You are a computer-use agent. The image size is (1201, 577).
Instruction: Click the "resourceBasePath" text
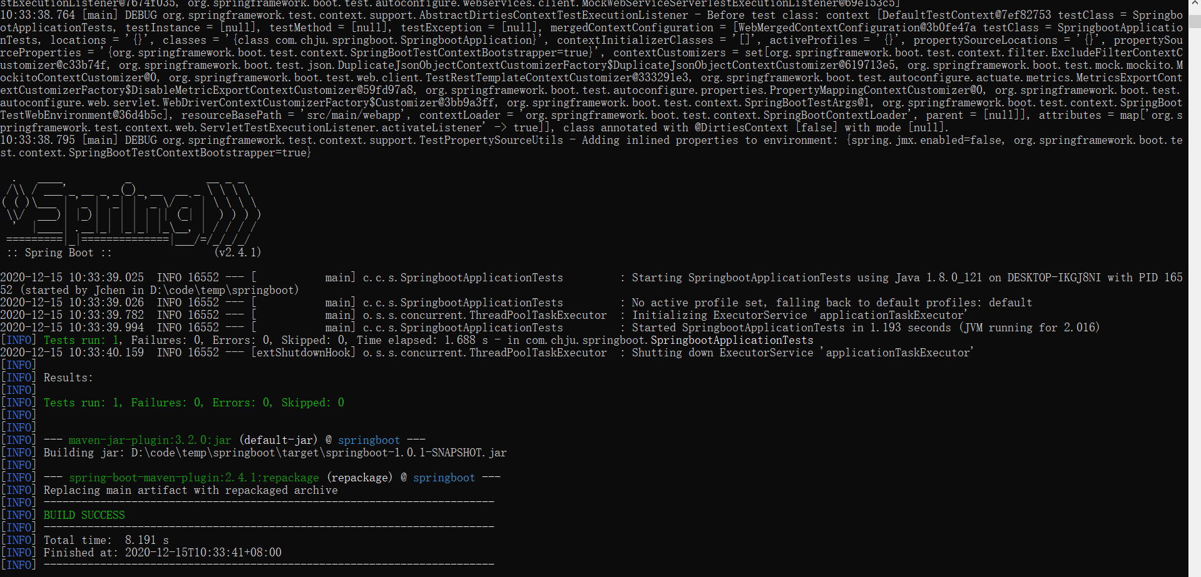pos(232,115)
